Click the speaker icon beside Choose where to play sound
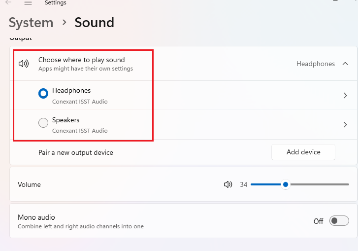 pos(24,64)
